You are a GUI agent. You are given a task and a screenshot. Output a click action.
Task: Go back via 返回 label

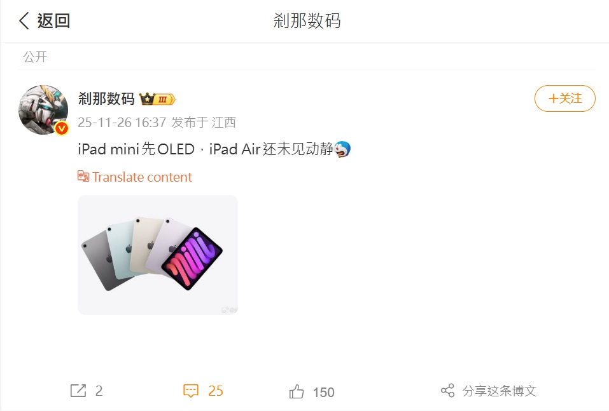pos(53,20)
